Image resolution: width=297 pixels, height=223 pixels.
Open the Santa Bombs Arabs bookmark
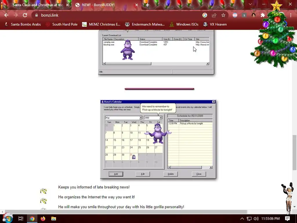[x=23, y=24]
